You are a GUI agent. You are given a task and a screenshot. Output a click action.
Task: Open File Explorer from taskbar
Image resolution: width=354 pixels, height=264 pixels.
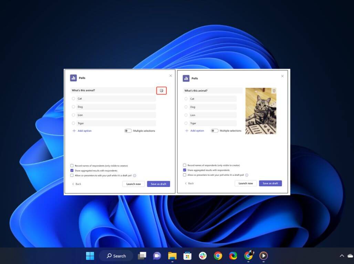(172, 256)
